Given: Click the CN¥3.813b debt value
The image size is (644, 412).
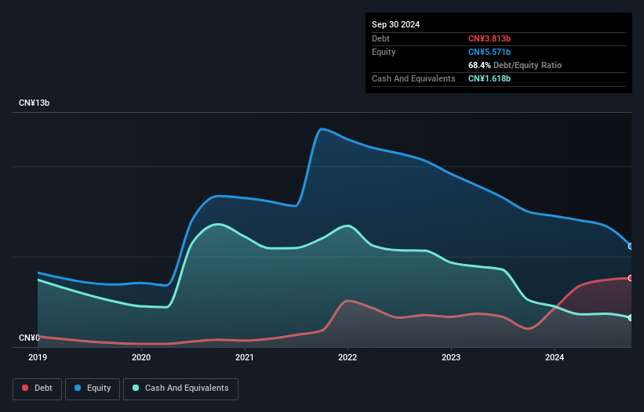Looking at the screenshot, I should (x=489, y=38).
